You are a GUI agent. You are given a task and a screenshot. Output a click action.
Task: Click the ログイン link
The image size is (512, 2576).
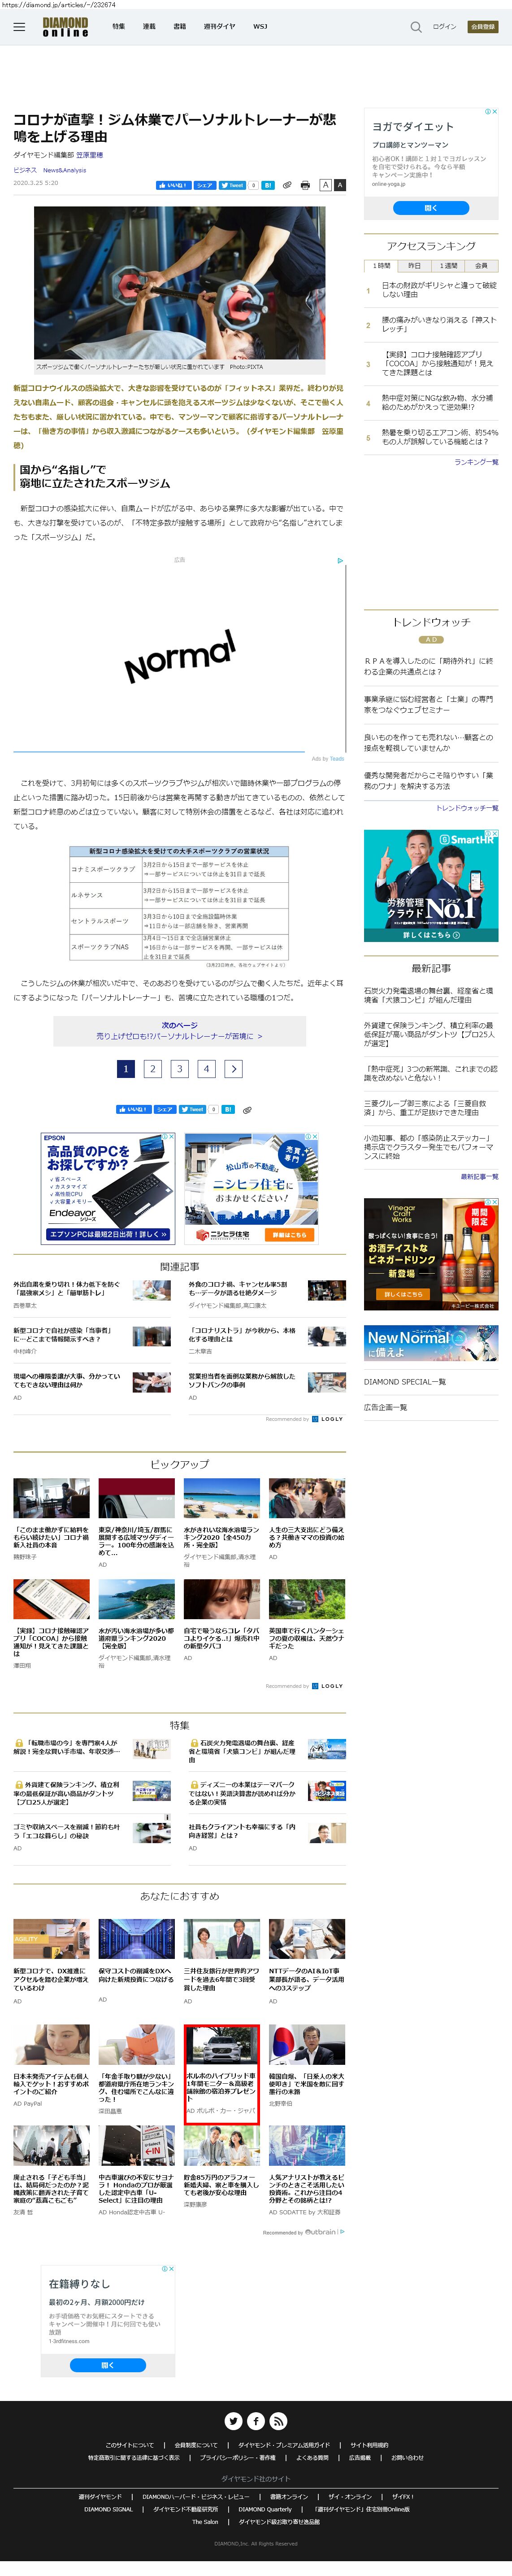tap(444, 27)
